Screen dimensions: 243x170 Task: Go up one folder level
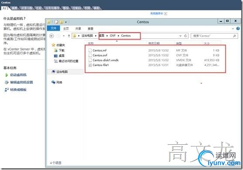69,36
